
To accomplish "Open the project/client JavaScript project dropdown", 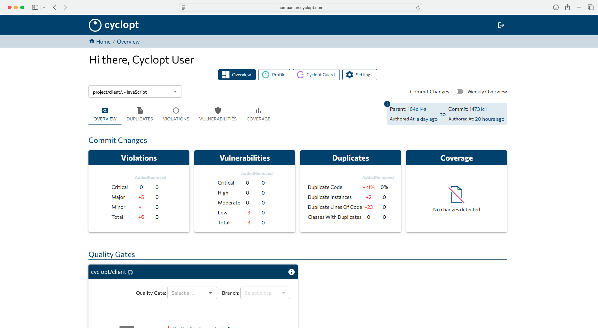I will pyautogui.click(x=135, y=91).
